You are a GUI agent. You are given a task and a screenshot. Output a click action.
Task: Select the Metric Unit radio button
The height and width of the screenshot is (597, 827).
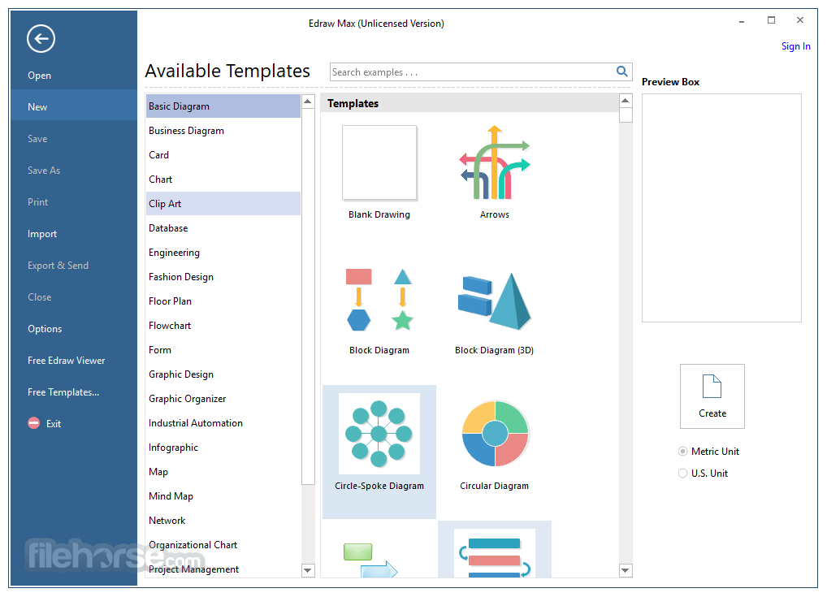coord(682,452)
